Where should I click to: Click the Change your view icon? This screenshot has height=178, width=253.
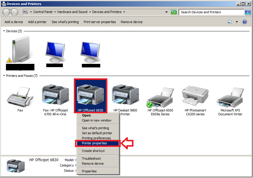(x=230, y=22)
